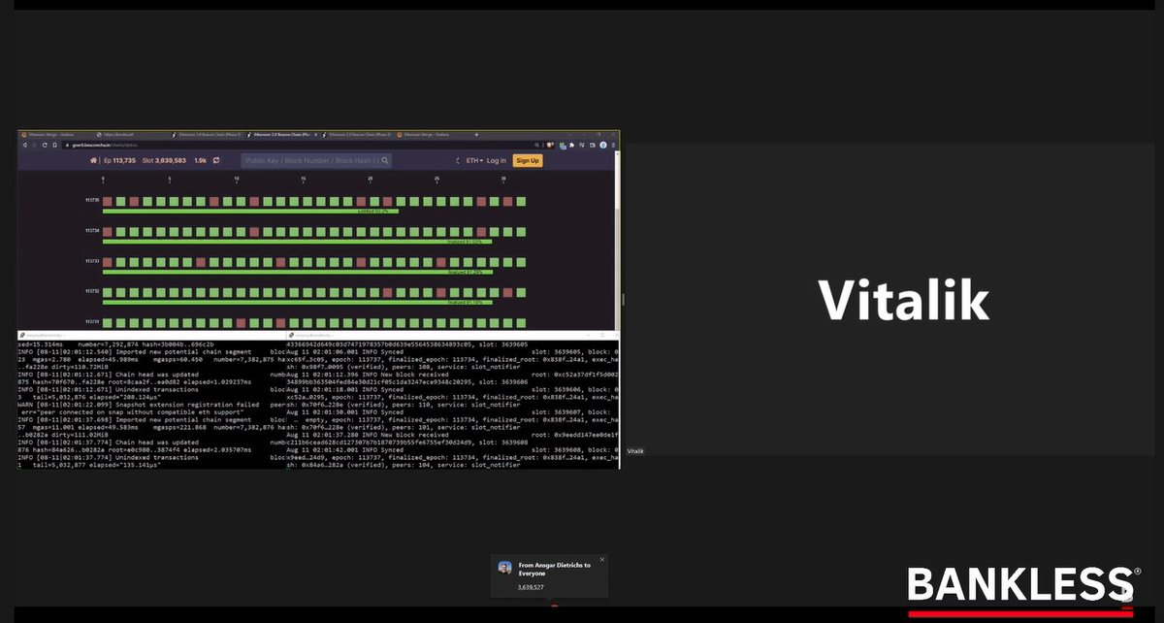This screenshot has width=1164, height=623.
Task: Open the beaconcha.in home icon
Action: pos(93,160)
